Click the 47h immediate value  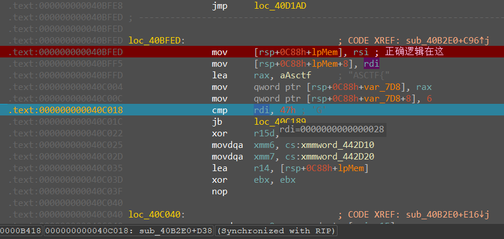288,110
